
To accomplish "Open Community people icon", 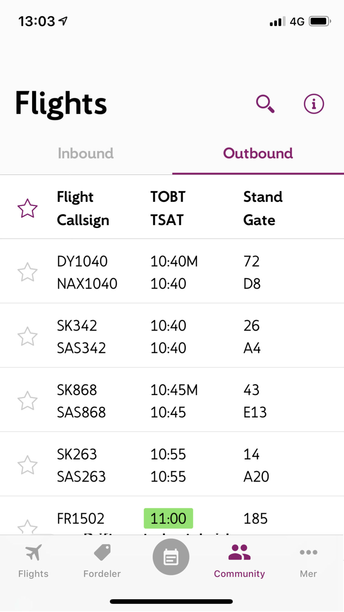I will pos(239,553).
